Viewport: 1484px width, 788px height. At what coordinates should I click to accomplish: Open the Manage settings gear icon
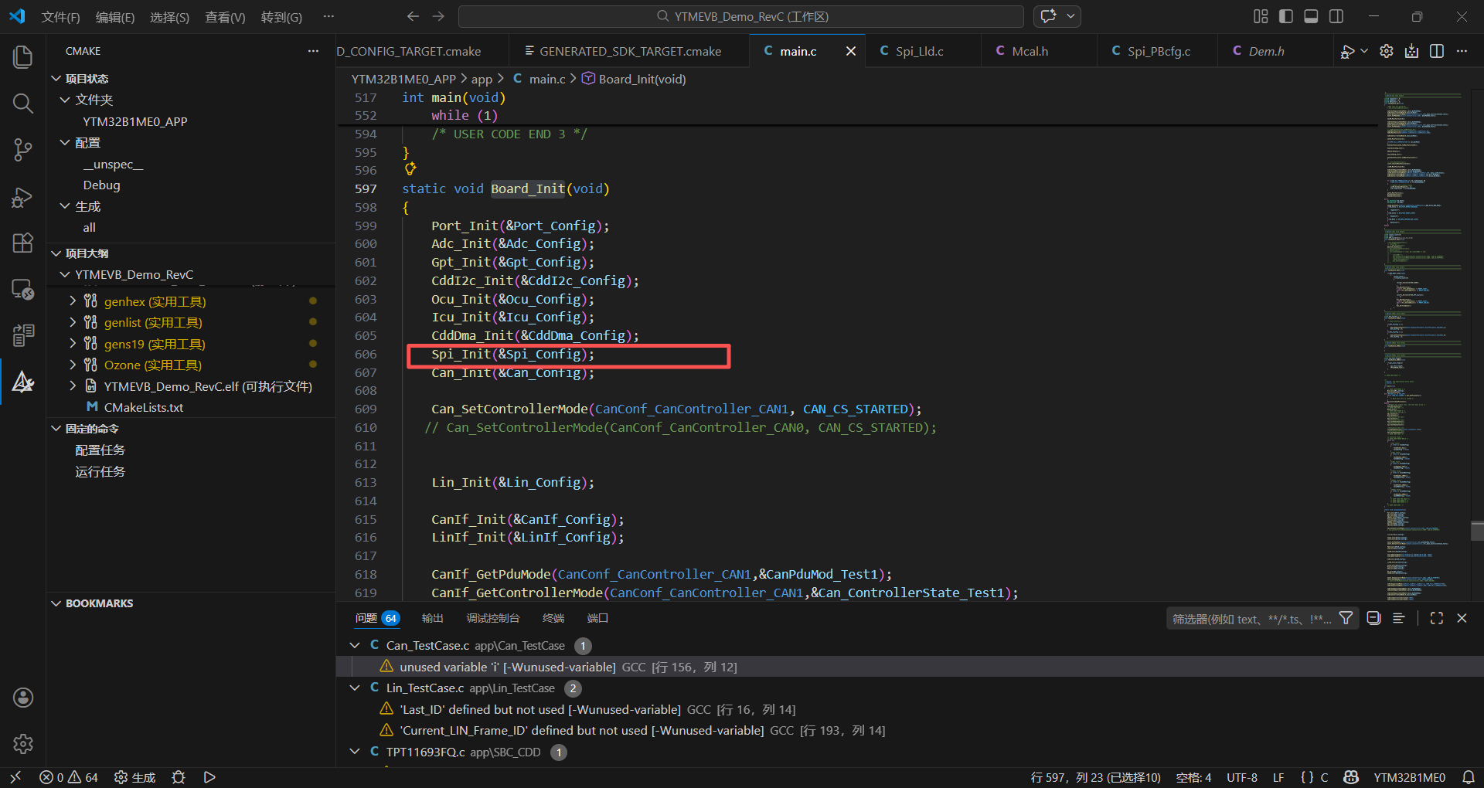tap(23, 743)
